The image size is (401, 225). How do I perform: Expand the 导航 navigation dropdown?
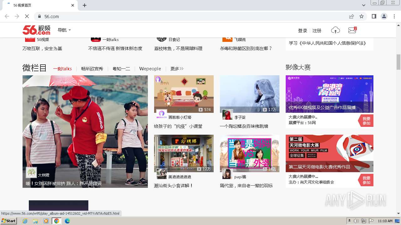(64, 30)
